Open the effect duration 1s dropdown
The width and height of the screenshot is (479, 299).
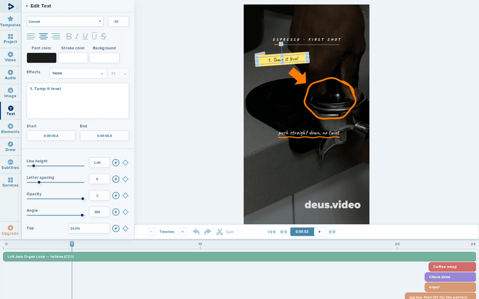tap(119, 73)
